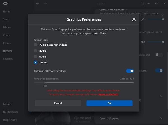
Task: Close the device settings side panel
Action: tap(163, 15)
